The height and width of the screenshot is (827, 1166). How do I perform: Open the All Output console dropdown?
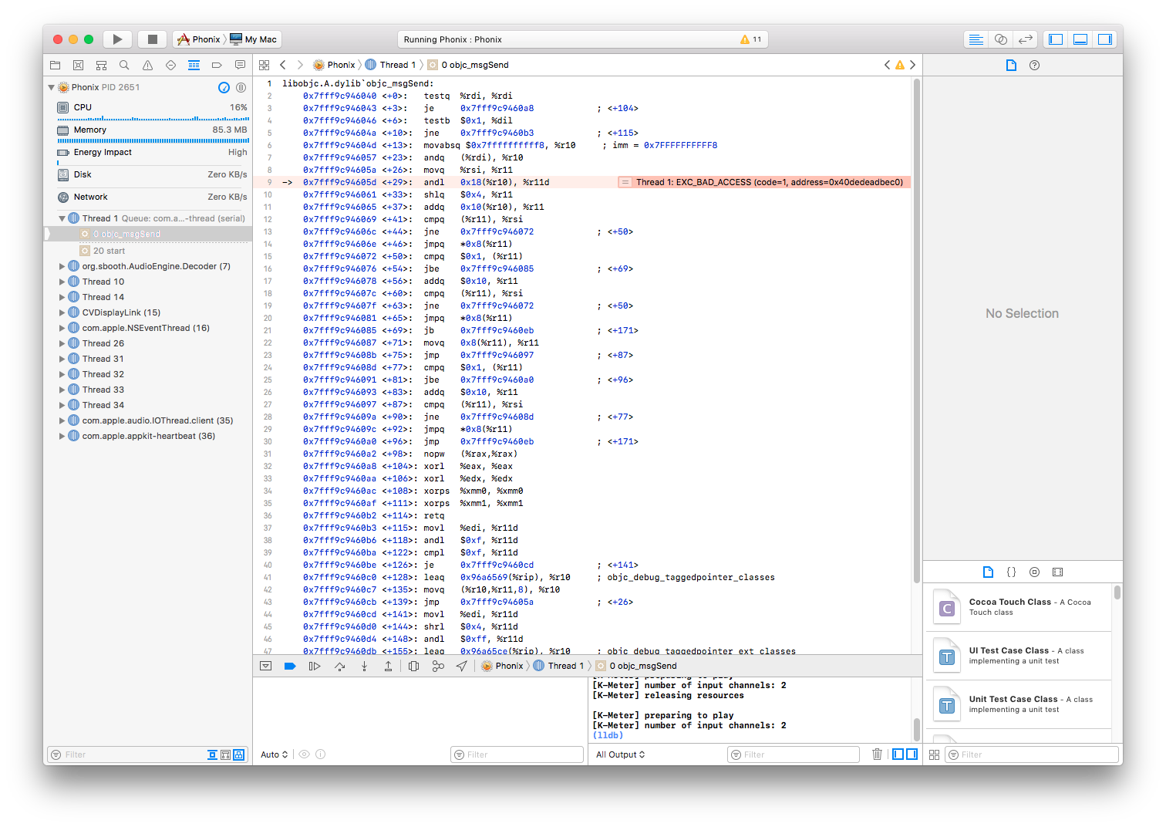click(620, 754)
